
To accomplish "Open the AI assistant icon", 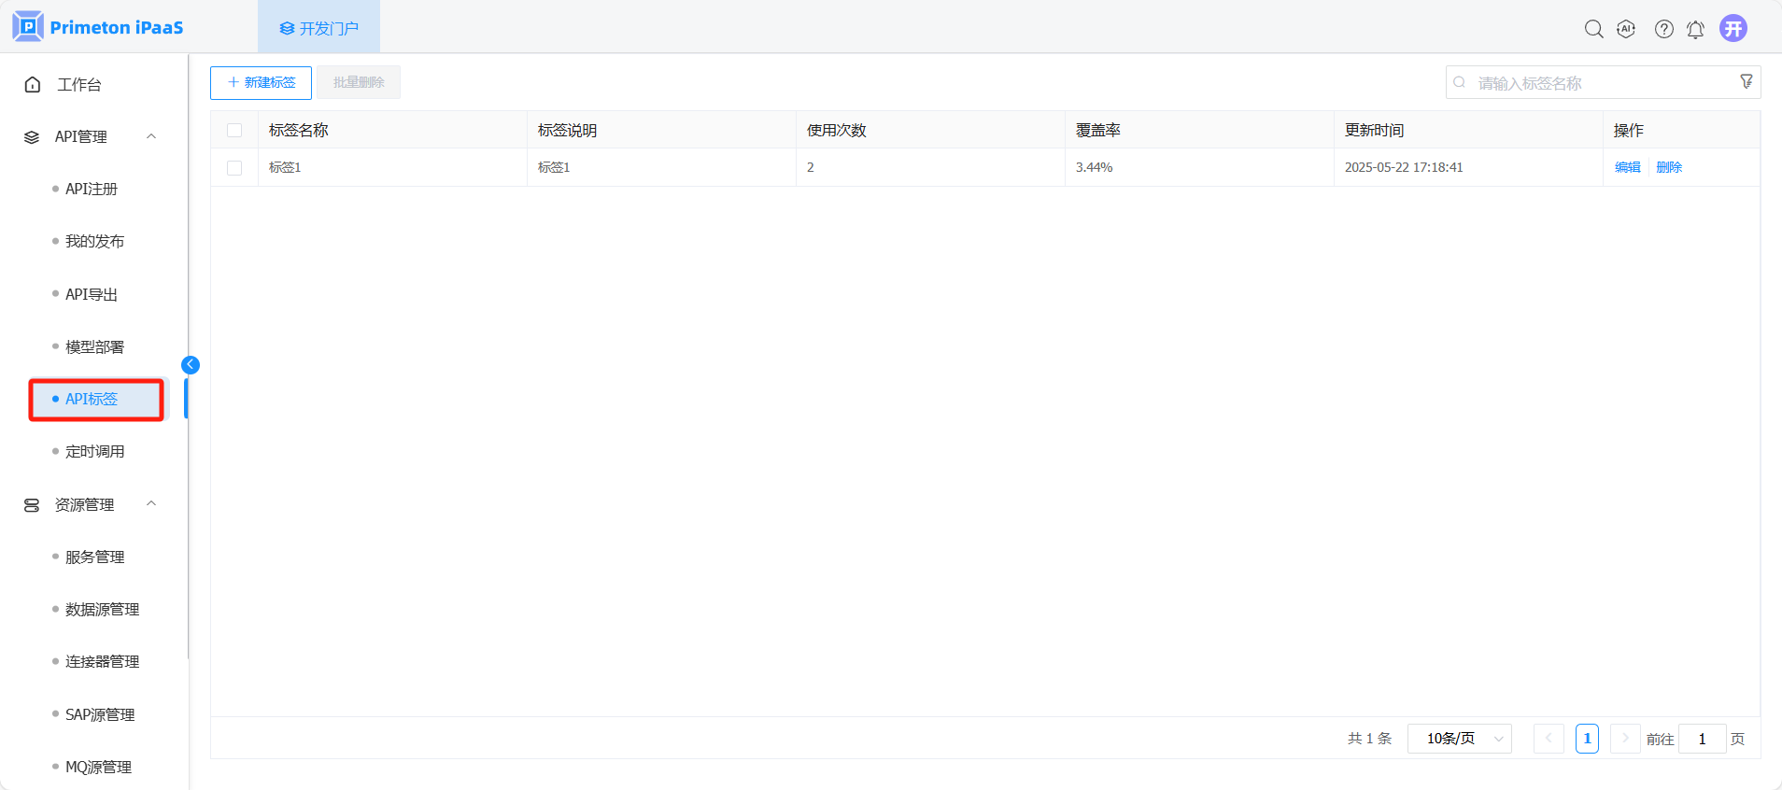I will (1626, 29).
